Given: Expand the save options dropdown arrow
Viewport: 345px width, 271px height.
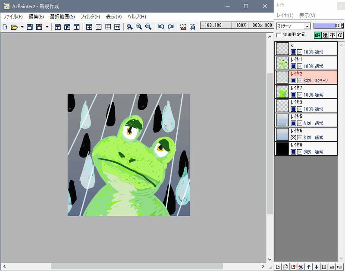Looking at the screenshot, I should pos(47,27).
